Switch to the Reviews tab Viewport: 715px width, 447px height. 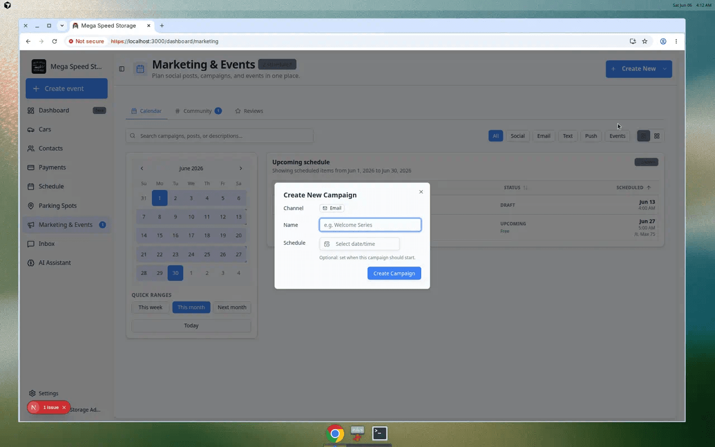[x=249, y=111]
